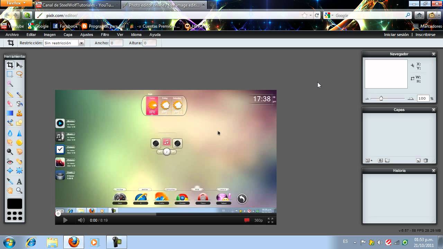Open the Programas para Cel bookmark

pyautogui.click(x=103, y=26)
